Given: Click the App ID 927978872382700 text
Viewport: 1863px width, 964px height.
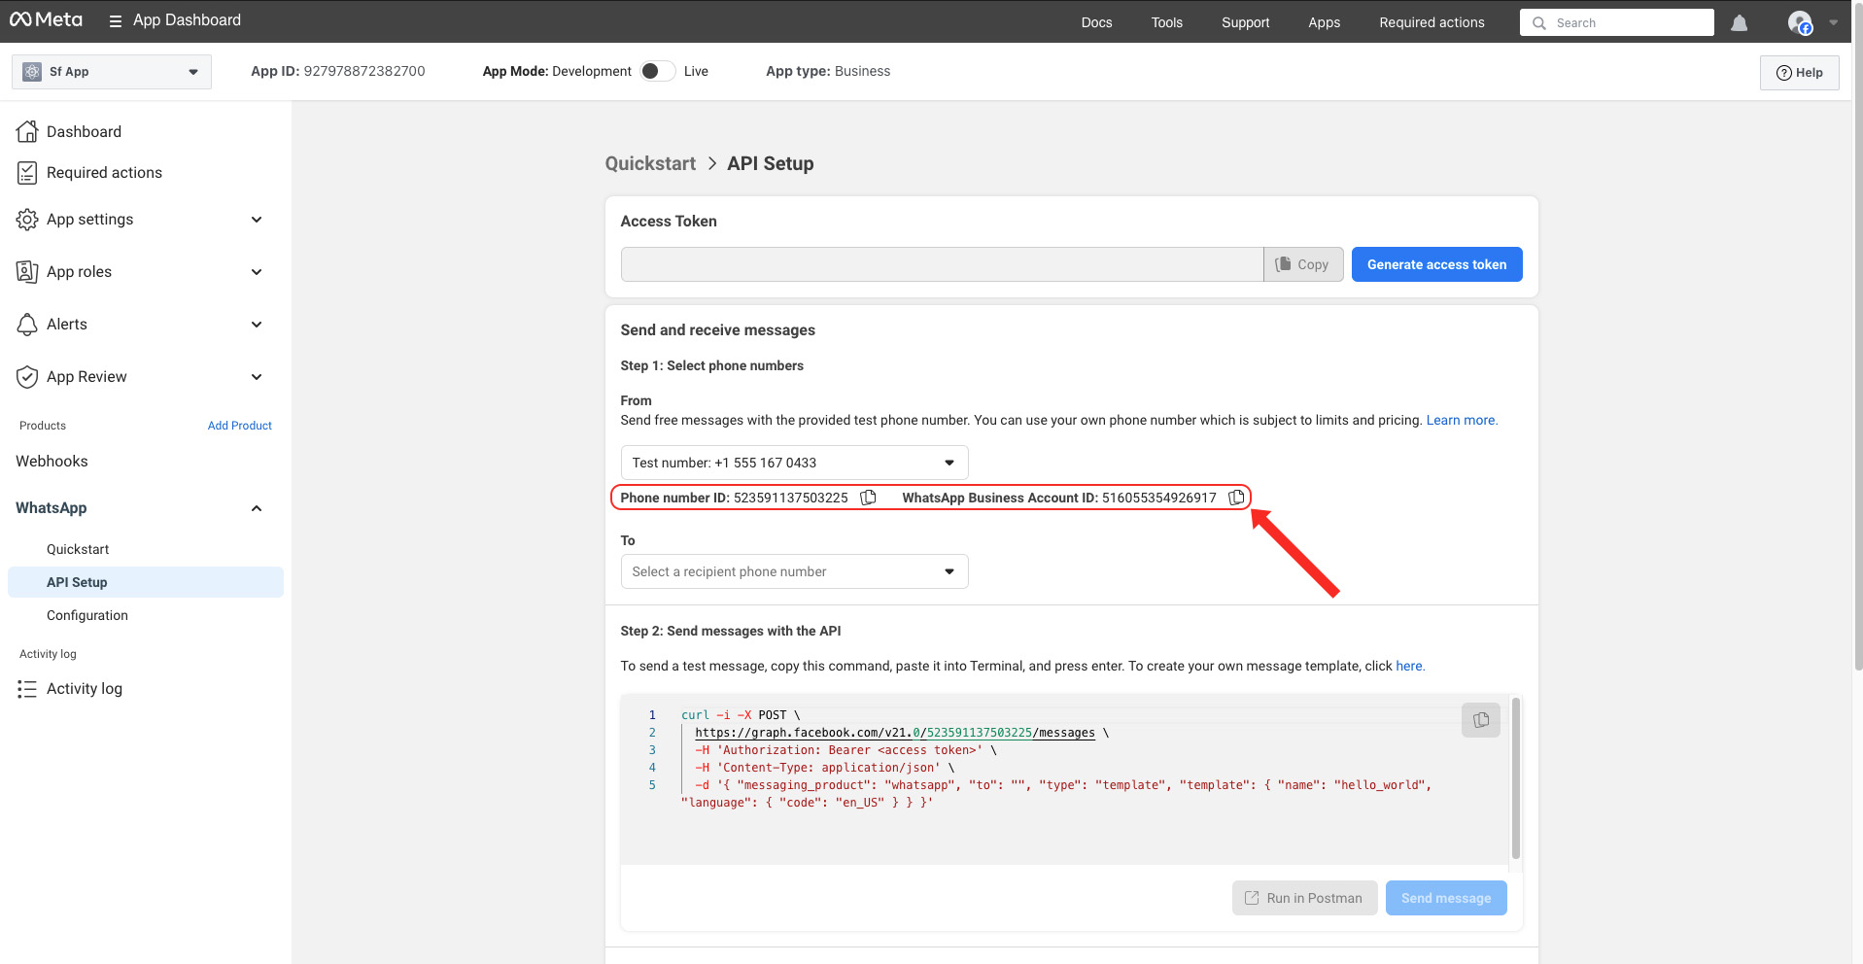Looking at the screenshot, I should 337,71.
